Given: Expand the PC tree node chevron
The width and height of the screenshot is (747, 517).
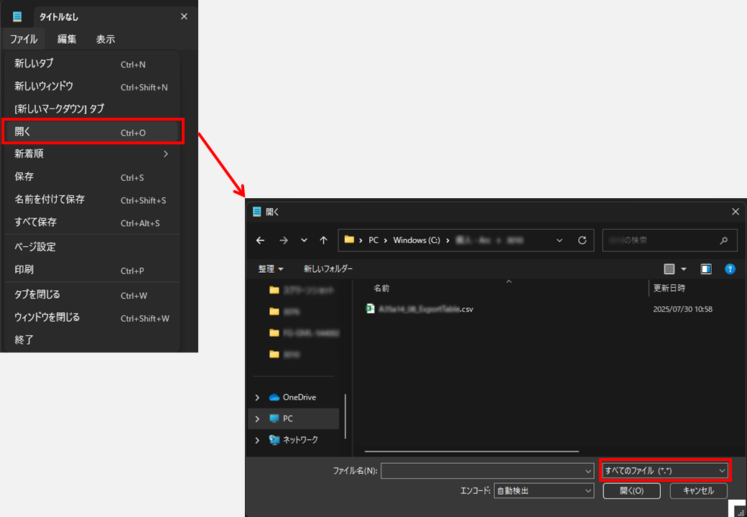Looking at the screenshot, I should point(257,419).
